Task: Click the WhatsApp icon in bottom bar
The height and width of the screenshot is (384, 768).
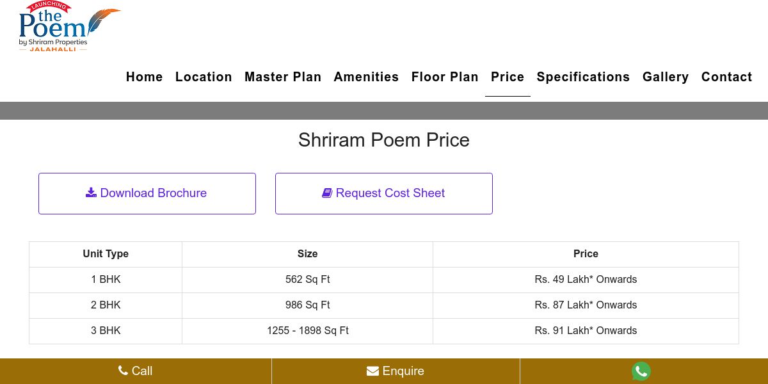Action: (641, 371)
